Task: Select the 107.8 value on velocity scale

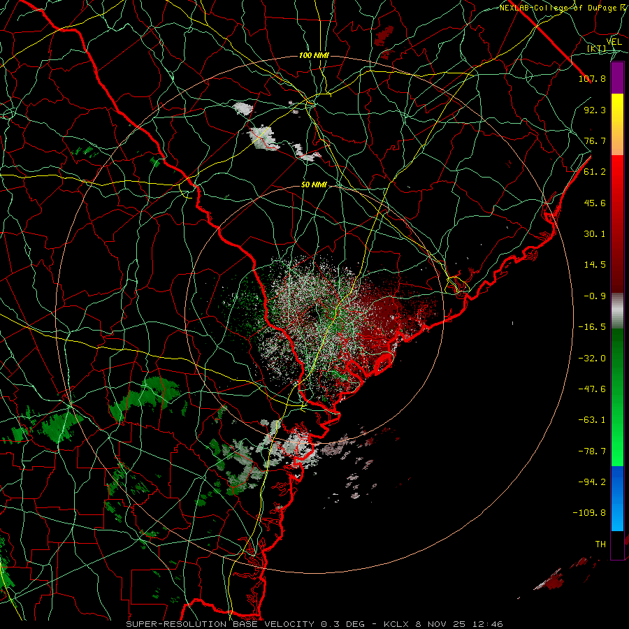Action: [x=592, y=78]
